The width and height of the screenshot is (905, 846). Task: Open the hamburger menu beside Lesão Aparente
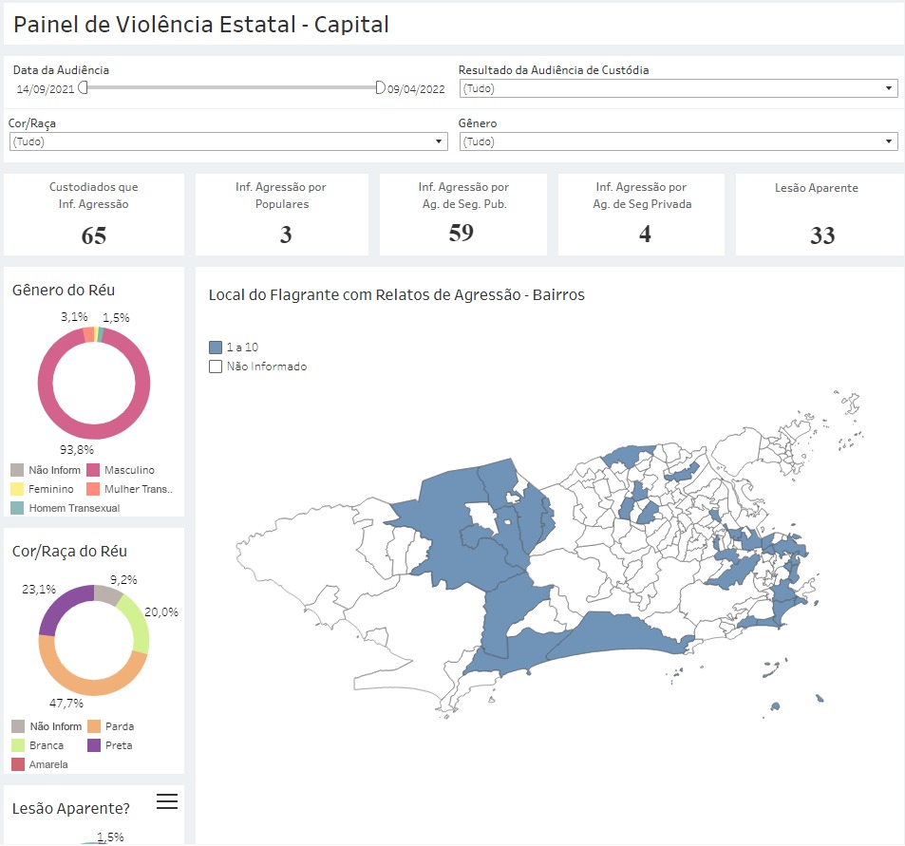(x=167, y=802)
